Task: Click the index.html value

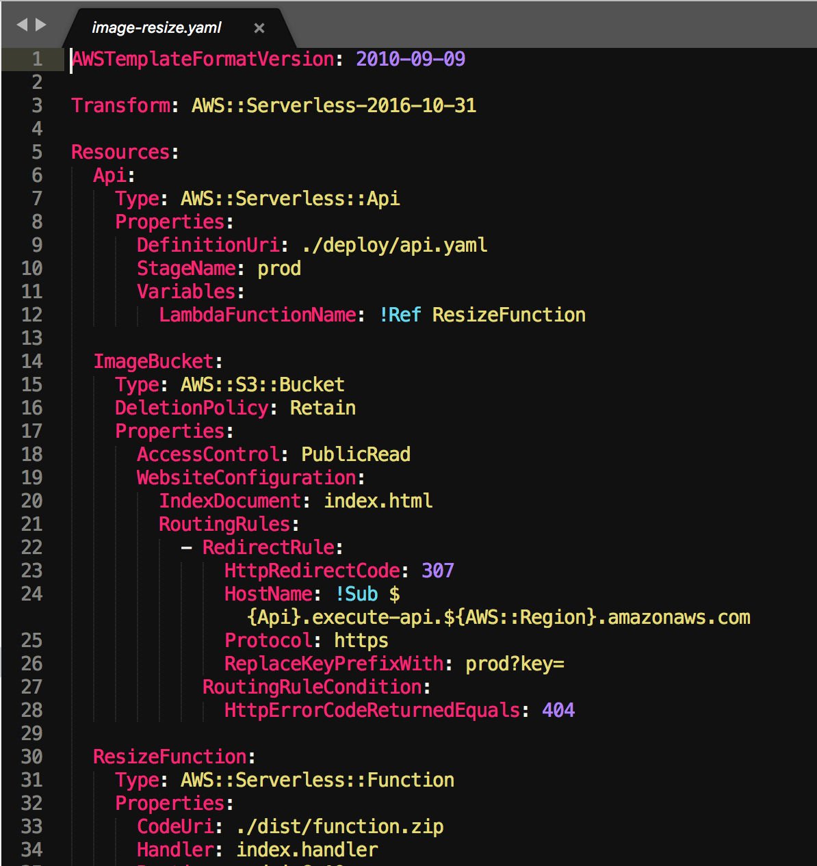Action: coord(378,501)
